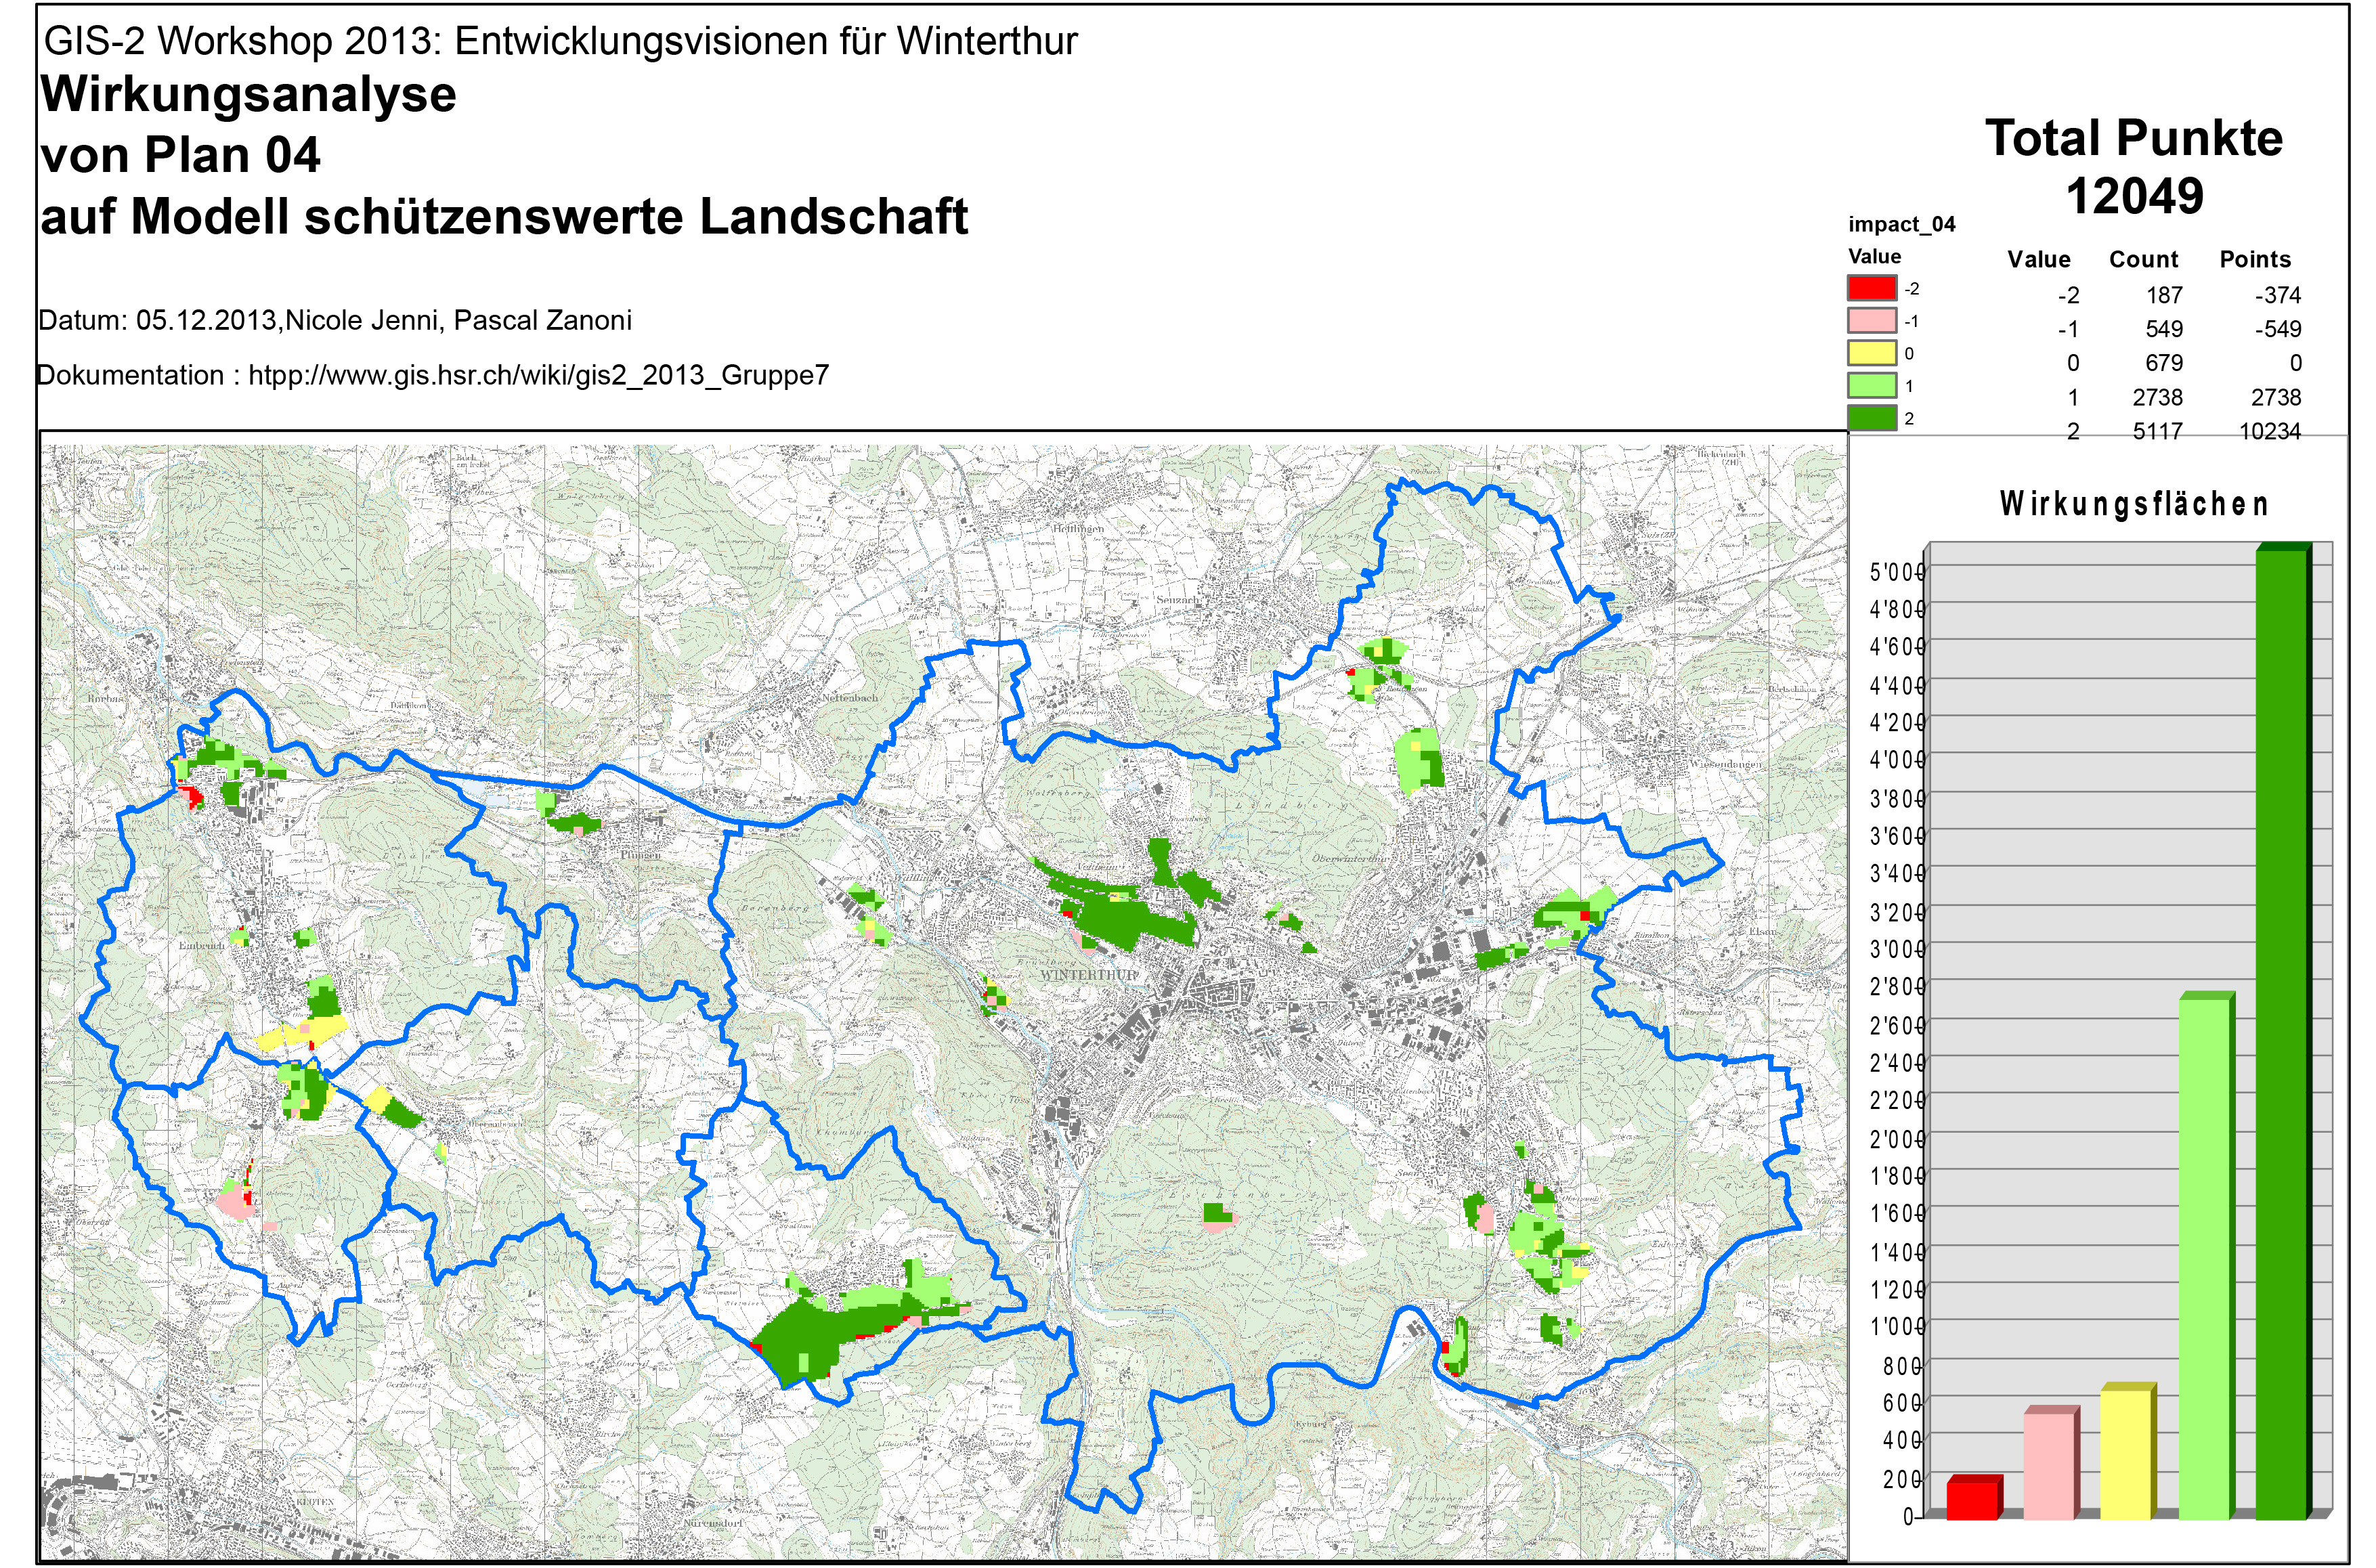Image resolution: width=2376 pixels, height=1568 pixels.
Task: Click the Total Punkte 12049 value
Action: click(x=2134, y=195)
